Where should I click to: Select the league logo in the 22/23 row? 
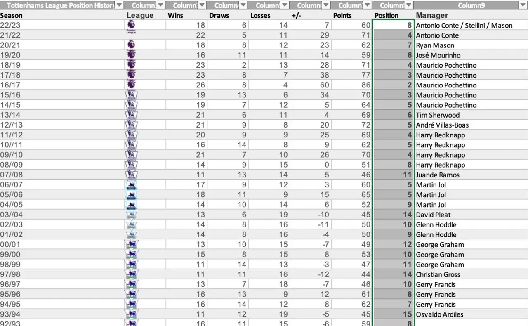(132, 25)
